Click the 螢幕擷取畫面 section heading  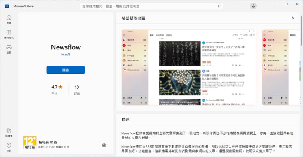(133, 18)
